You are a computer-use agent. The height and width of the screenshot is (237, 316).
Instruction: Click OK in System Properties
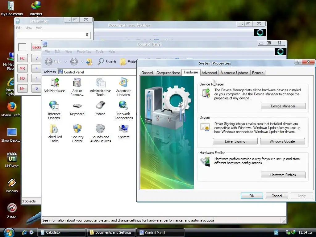(x=252, y=196)
